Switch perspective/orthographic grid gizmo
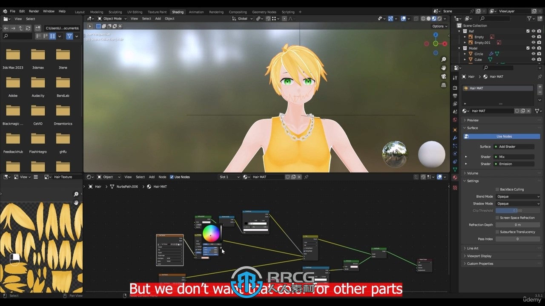This screenshot has height=306, width=545. (x=444, y=85)
